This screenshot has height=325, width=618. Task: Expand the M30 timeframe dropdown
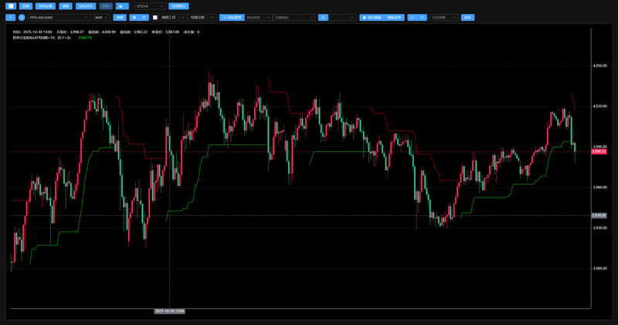101,17
